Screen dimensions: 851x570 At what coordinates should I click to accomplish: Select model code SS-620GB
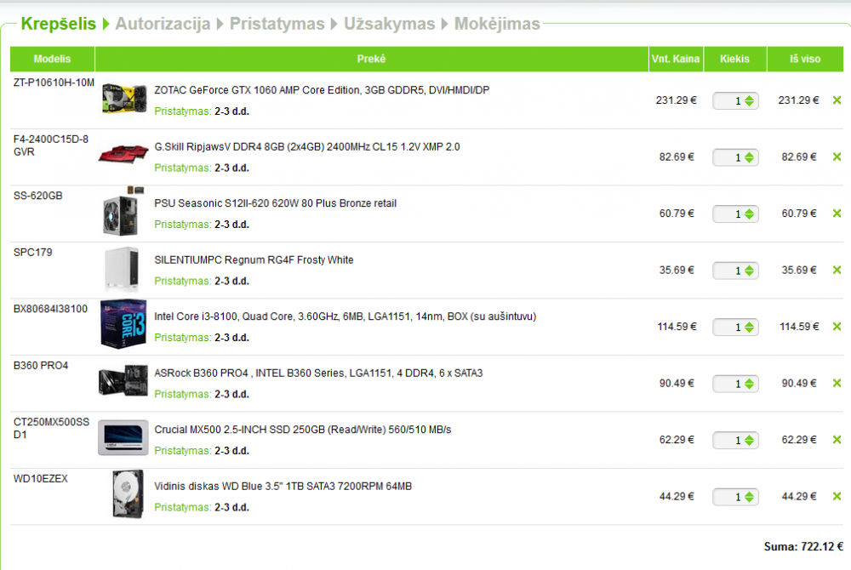click(x=38, y=196)
